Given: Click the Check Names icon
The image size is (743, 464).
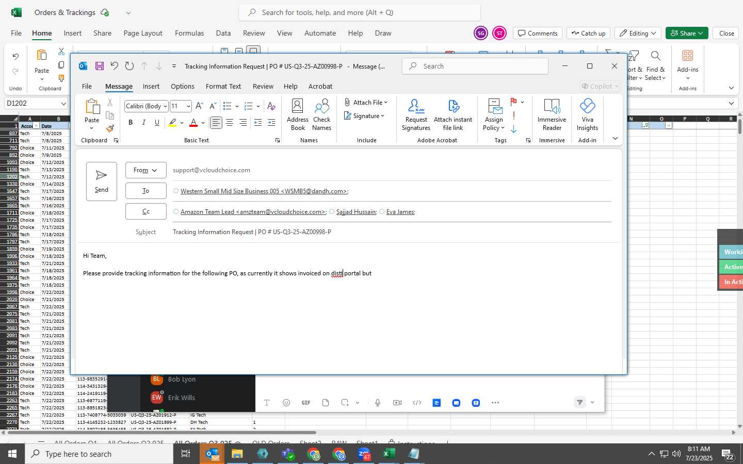Looking at the screenshot, I should [x=321, y=114].
